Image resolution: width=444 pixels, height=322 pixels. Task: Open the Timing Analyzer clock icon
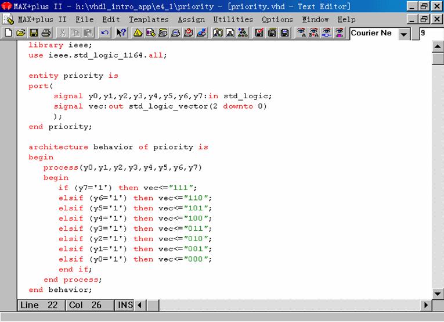click(189, 33)
